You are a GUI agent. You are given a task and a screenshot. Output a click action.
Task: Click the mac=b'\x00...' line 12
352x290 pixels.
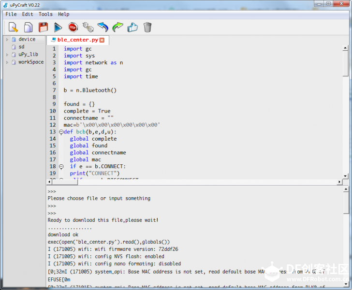(112, 125)
